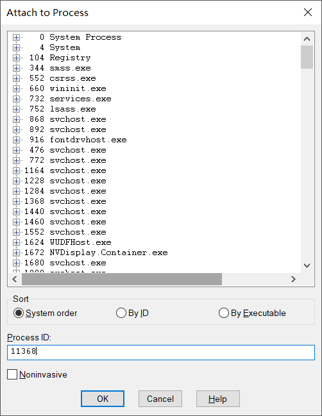
Task: Choose System order sorting
Action: [45, 313]
